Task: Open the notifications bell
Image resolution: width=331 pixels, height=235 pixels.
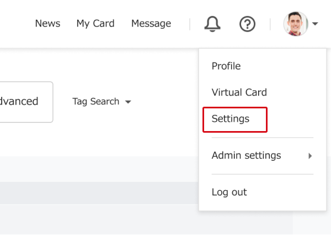Action: 212,24
